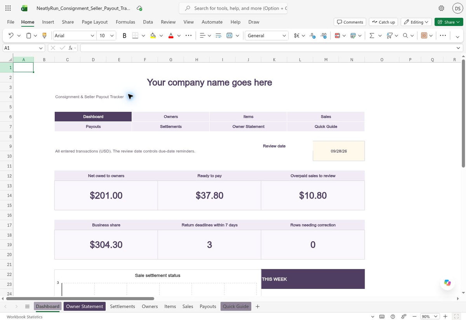Click the Add-ins icon
Viewport: 466px width, 320px height.
pyautogui.click(x=424, y=35)
